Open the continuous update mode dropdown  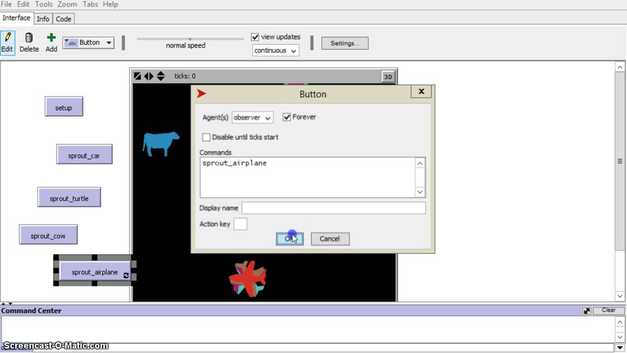276,50
